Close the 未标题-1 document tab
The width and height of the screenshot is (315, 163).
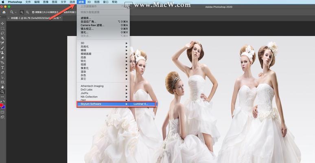tap(8, 18)
